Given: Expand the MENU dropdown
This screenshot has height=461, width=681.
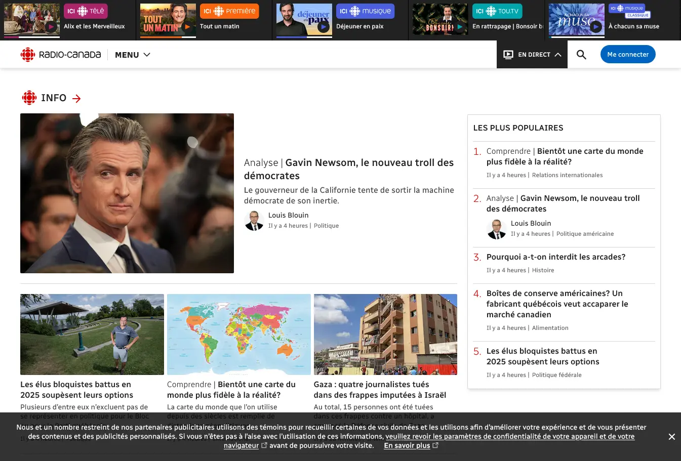Looking at the screenshot, I should pos(133,55).
